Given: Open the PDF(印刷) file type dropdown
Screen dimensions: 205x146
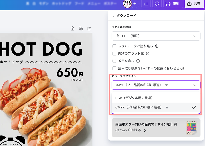Looking at the screenshot, I should [156, 36].
